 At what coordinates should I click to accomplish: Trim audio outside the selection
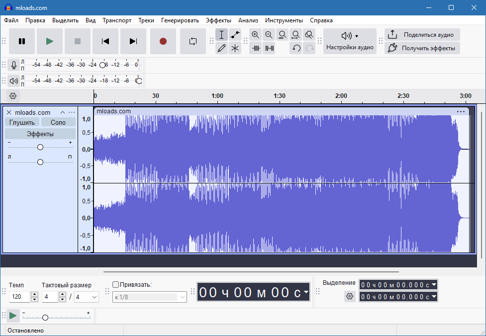[255, 48]
